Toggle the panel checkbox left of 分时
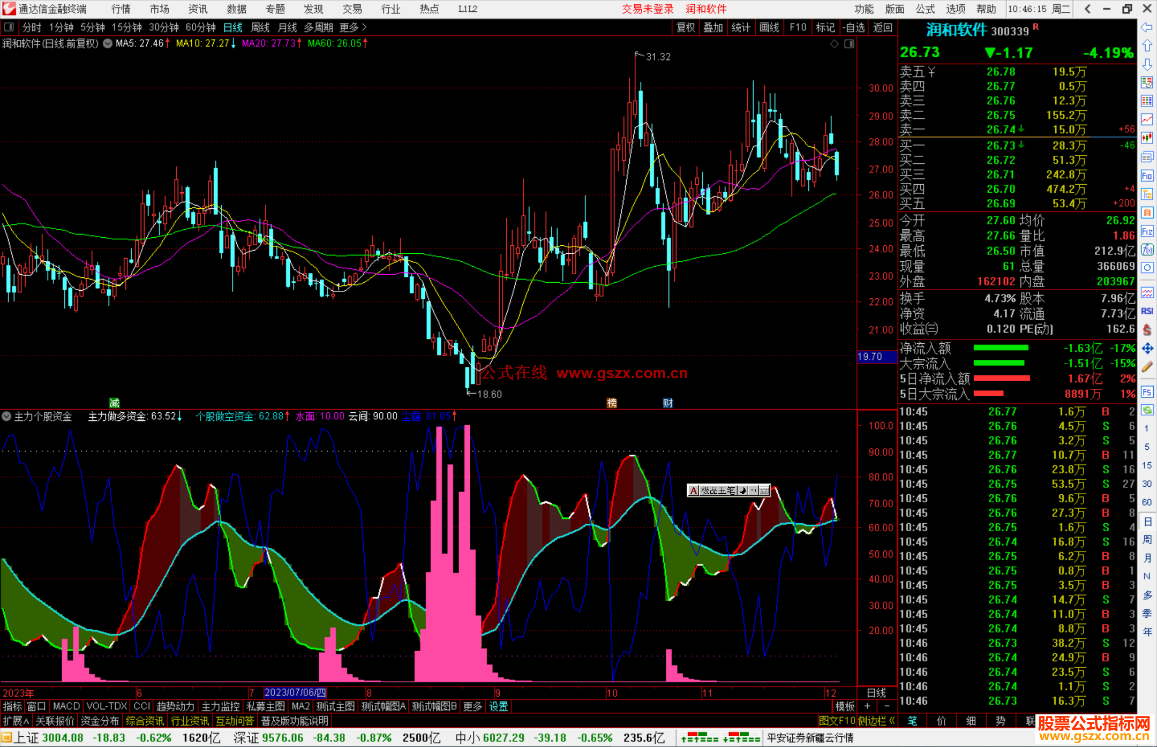The width and height of the screenshot is (1157, 747). point(9,27)
